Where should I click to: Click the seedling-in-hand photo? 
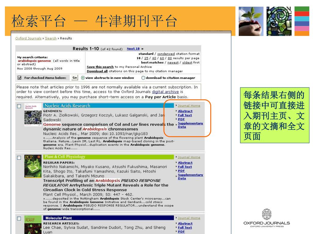251,21
